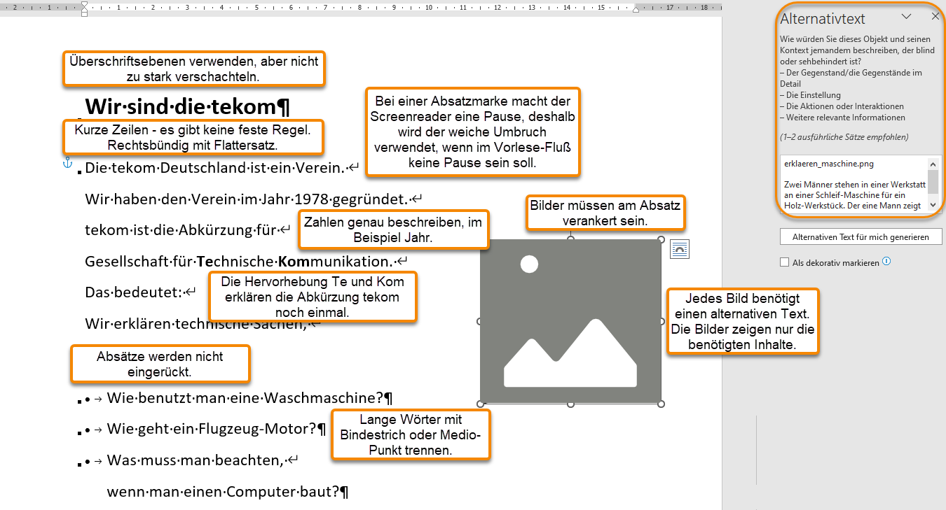Click 'Alternativen Text für mich generieren' button
Screen dimensions: 946x510
[x=861, y=237]
